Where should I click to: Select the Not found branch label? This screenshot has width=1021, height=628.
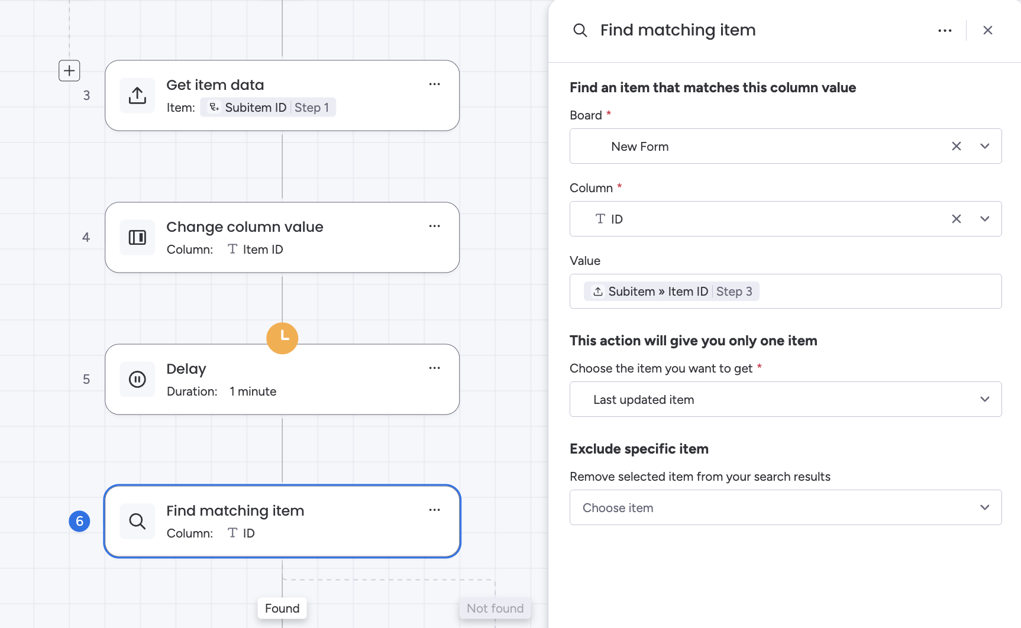pyautogui.click(x=495, y=608)
